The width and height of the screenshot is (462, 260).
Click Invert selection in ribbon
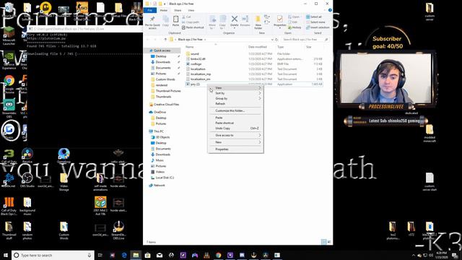coord(318,27)
